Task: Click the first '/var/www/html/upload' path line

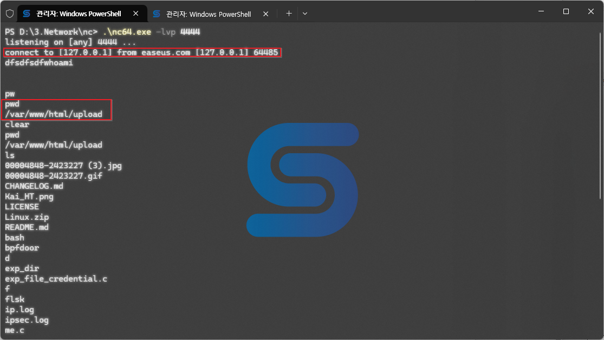Action: 54,114
